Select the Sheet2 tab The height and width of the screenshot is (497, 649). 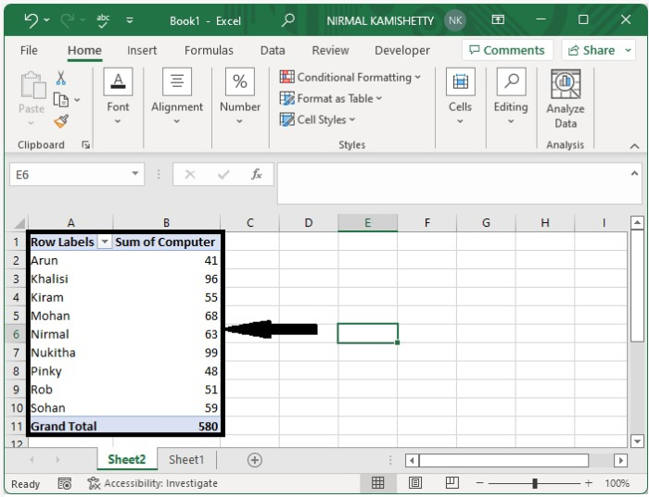pos(127,459)
